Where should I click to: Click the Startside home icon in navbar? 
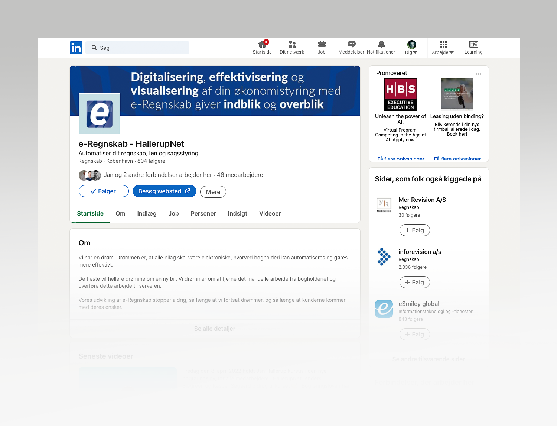(263, 44)
